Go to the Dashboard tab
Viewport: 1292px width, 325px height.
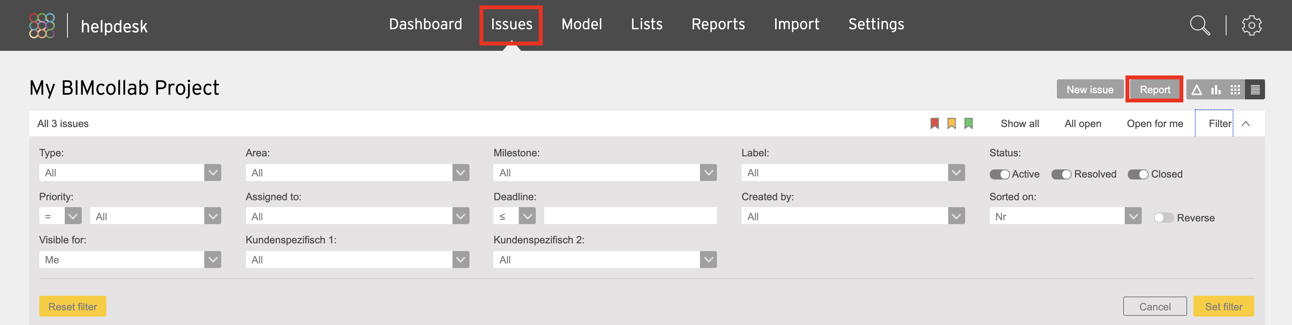425,24
